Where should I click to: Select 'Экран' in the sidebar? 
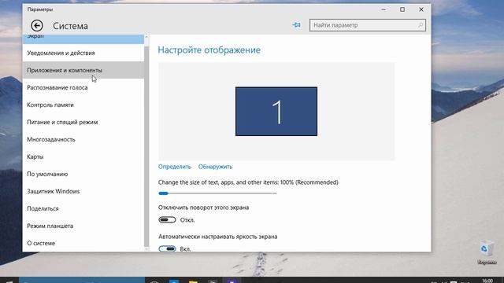pos(83,39)
